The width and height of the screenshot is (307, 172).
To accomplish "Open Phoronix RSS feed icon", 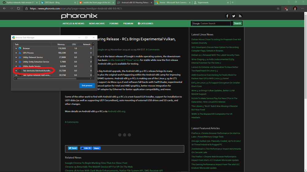I will coord(240,16).
